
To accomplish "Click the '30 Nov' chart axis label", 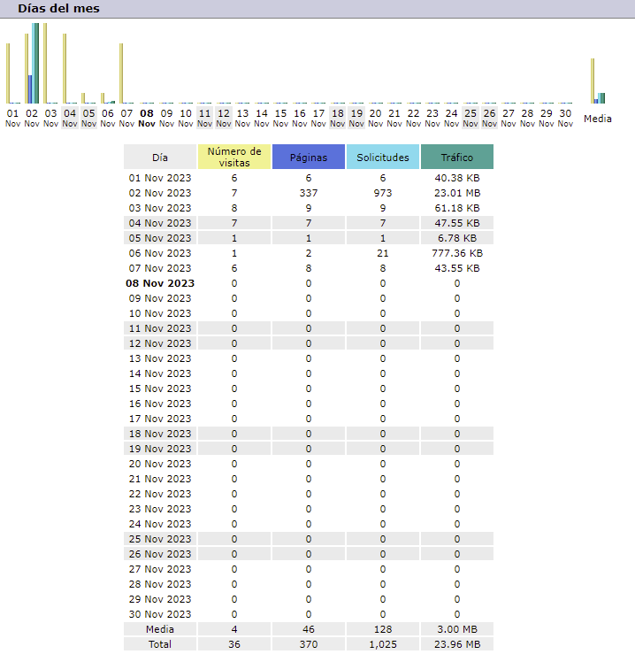I will (x=565, y=118).
